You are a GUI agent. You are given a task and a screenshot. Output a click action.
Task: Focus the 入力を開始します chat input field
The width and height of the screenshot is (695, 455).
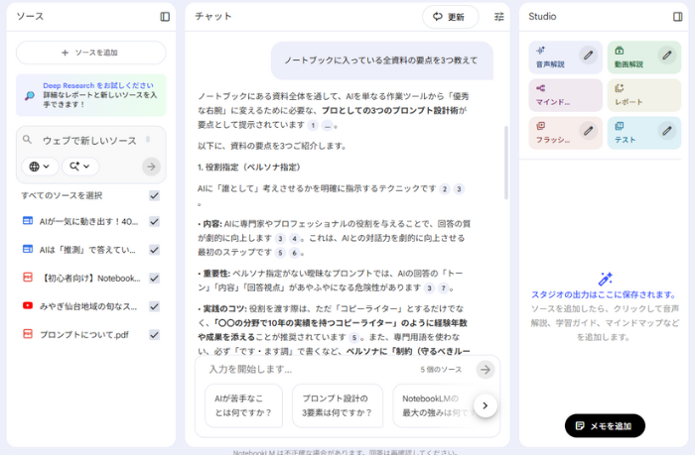(310, 370)
